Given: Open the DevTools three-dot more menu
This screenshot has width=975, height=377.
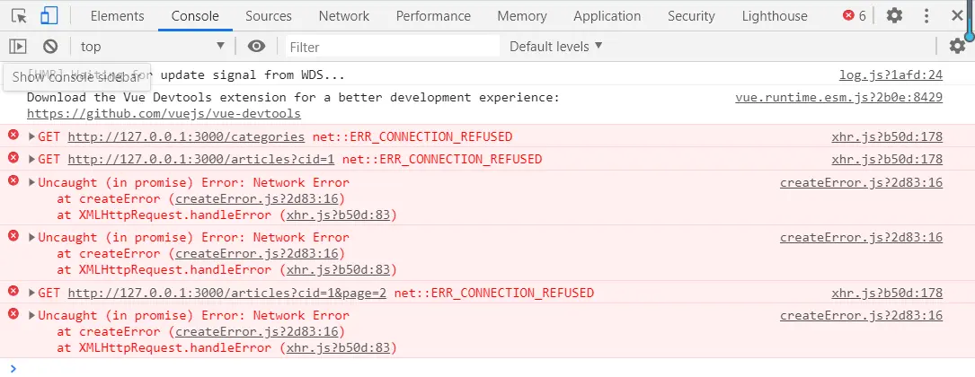Looking at the screenshot, I should [926, 16].
